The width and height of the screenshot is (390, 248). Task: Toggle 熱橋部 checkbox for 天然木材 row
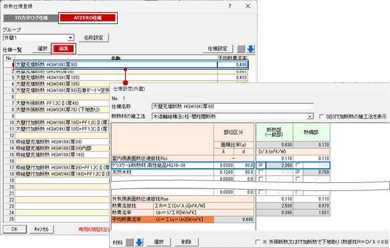coord(298,172)
